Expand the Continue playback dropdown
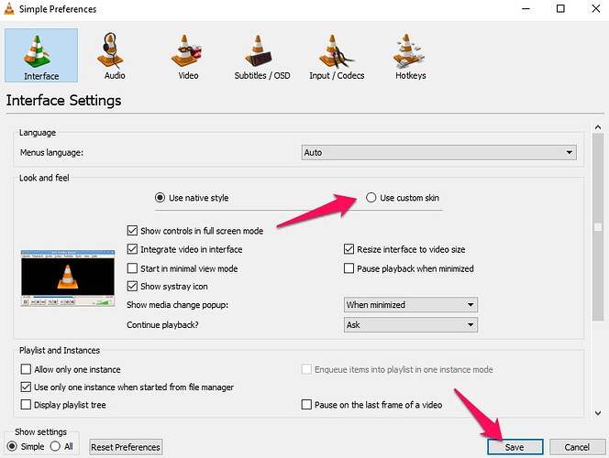This screenshot has width=609, height=458. click(410, 324)
